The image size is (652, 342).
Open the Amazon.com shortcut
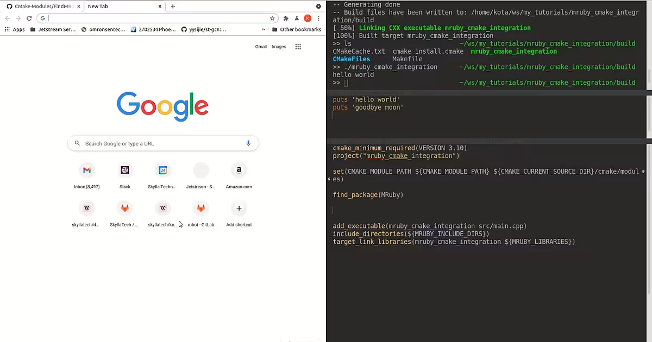pyautogui.click(x=239, y=175)
